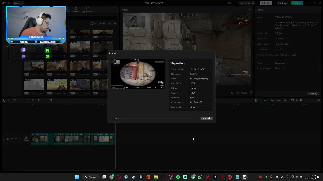
Task: Open timeline settings circle icon at far right
Action: tap(319, 100)
